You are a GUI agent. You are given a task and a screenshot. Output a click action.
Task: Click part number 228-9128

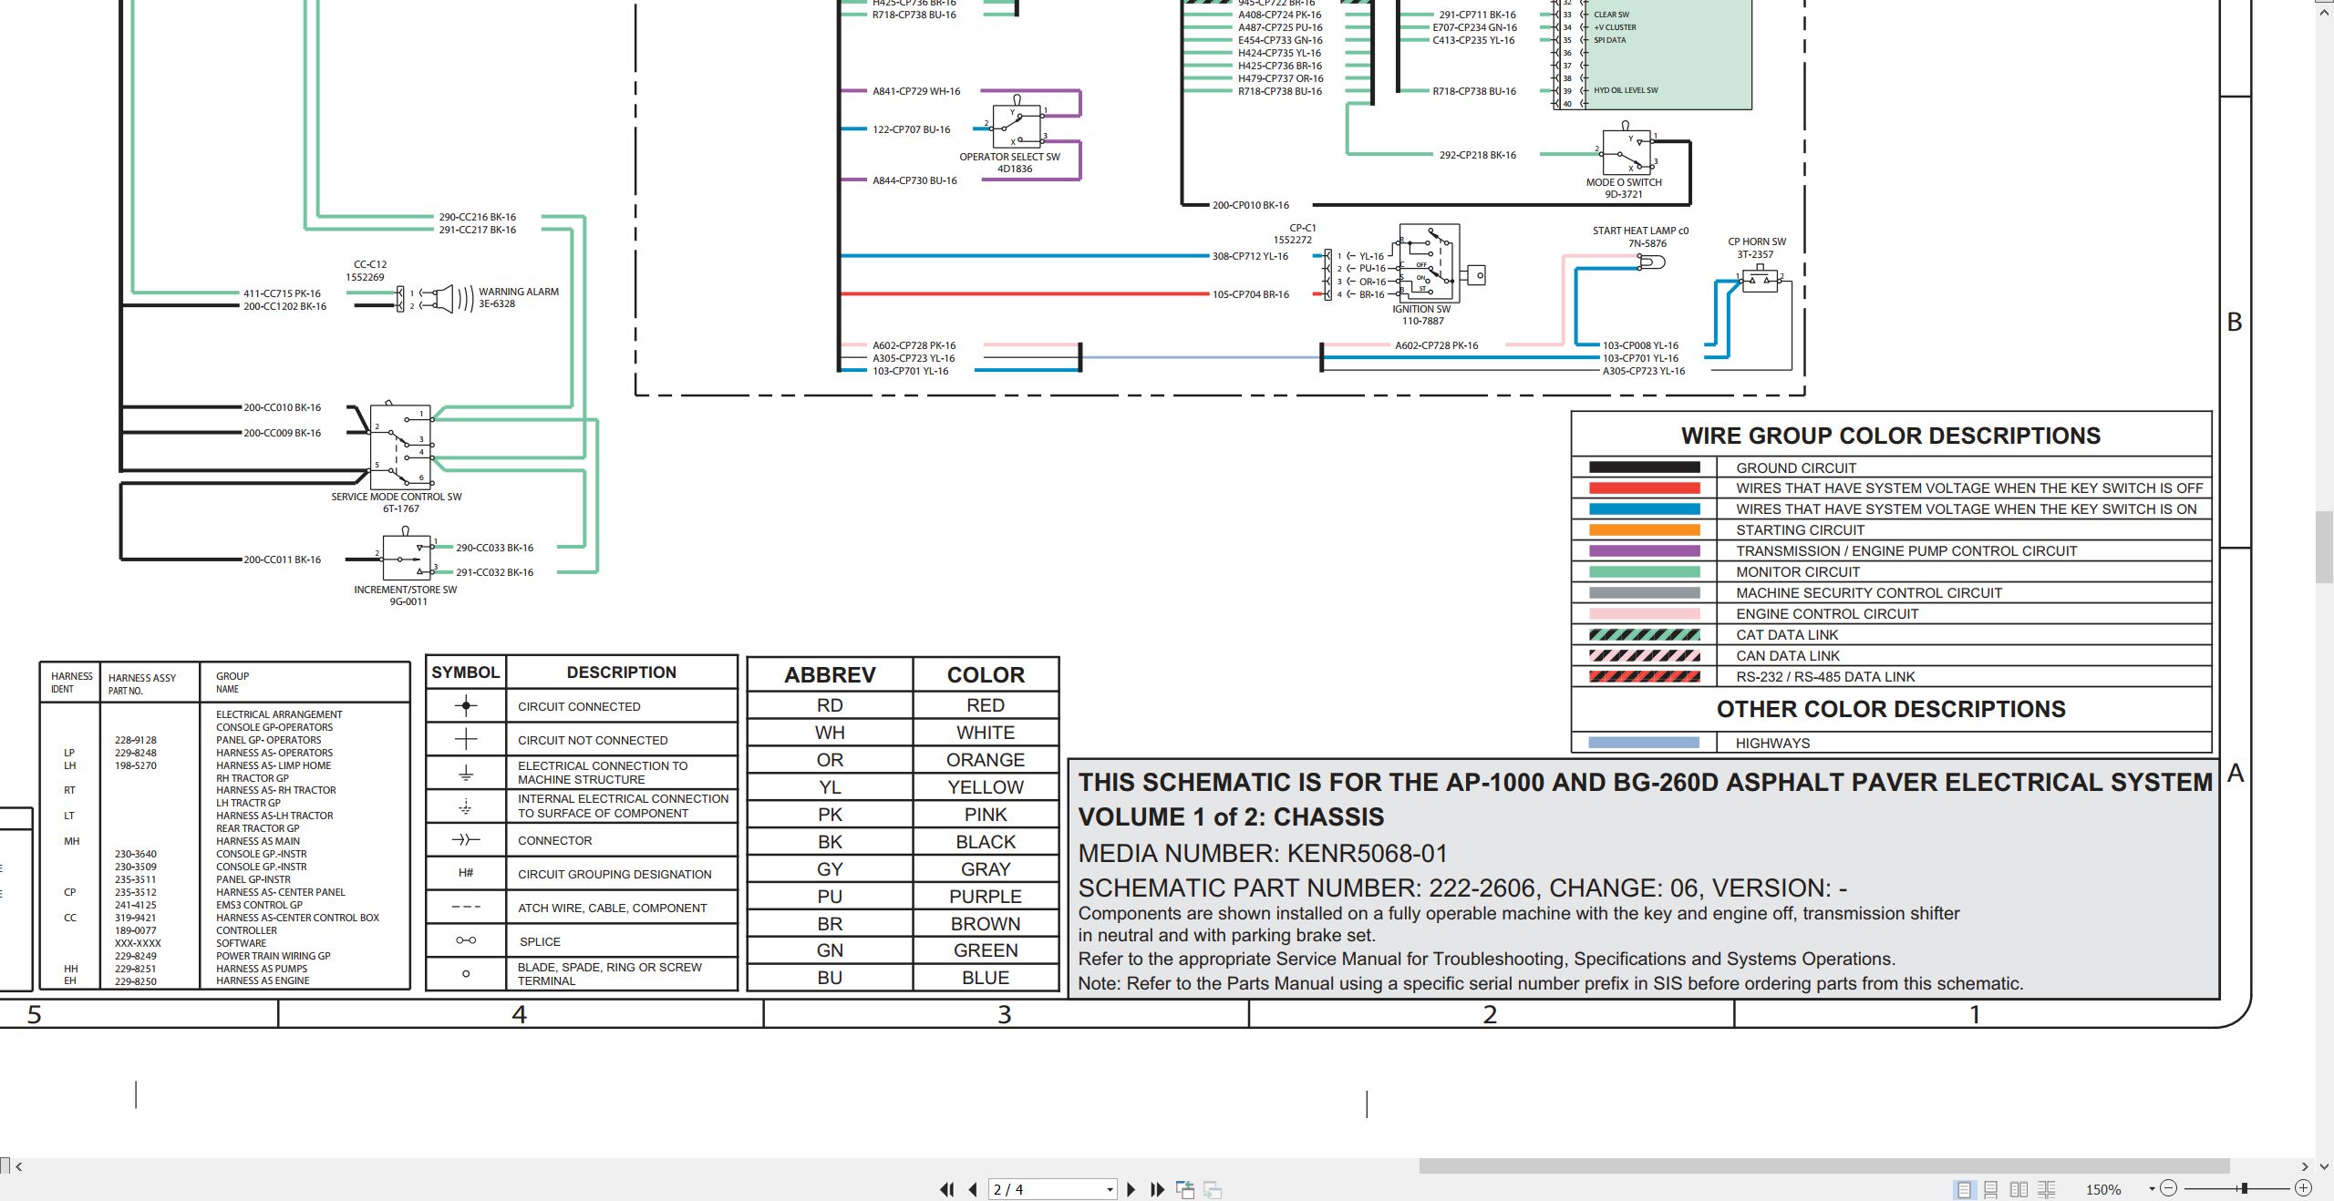click(x=136, y=740)
